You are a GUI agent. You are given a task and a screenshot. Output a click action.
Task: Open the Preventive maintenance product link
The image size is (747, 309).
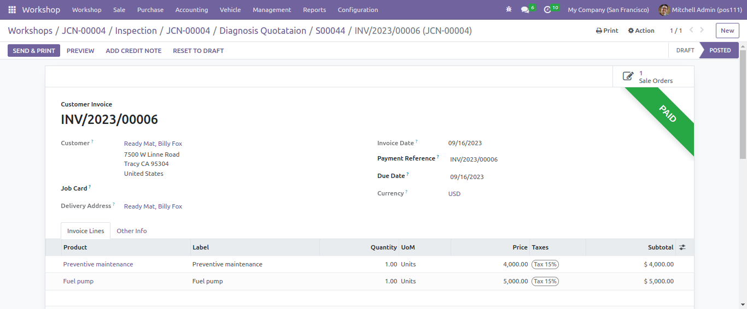98,264
